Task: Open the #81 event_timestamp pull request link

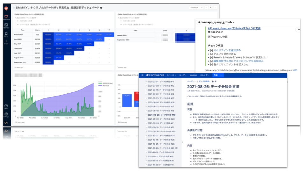Action: [x=234, y=28]
